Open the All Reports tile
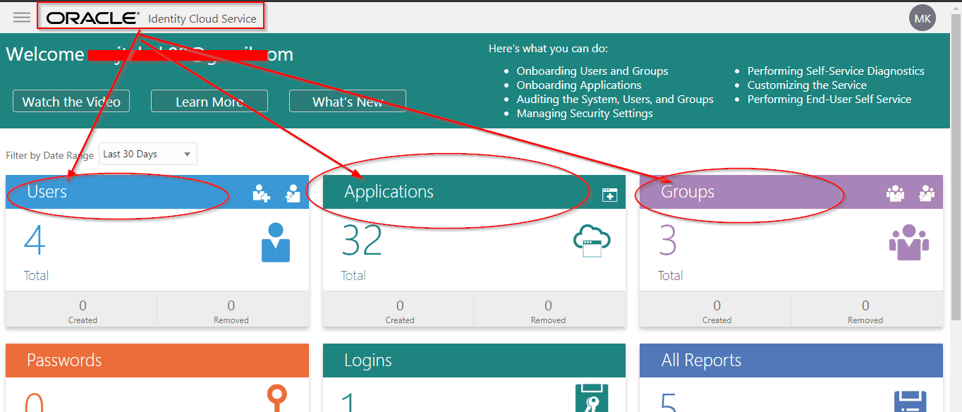The image size is (962, 412). (791, 360)
